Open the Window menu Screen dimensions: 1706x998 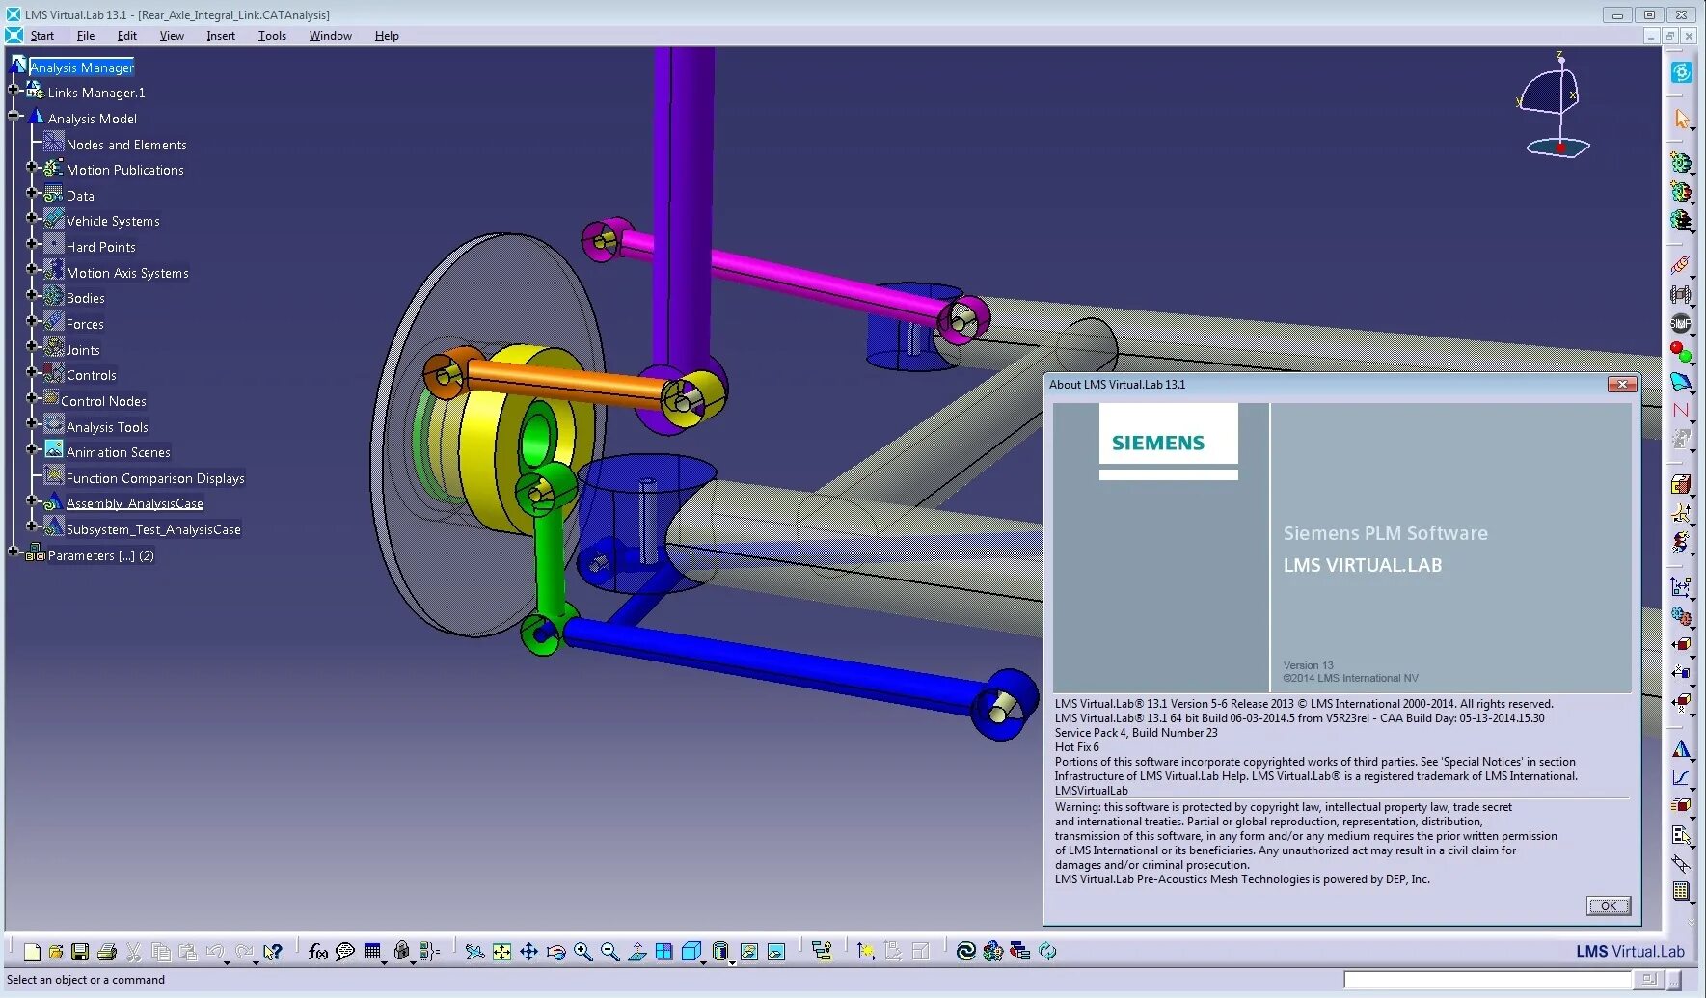point(330,36)
